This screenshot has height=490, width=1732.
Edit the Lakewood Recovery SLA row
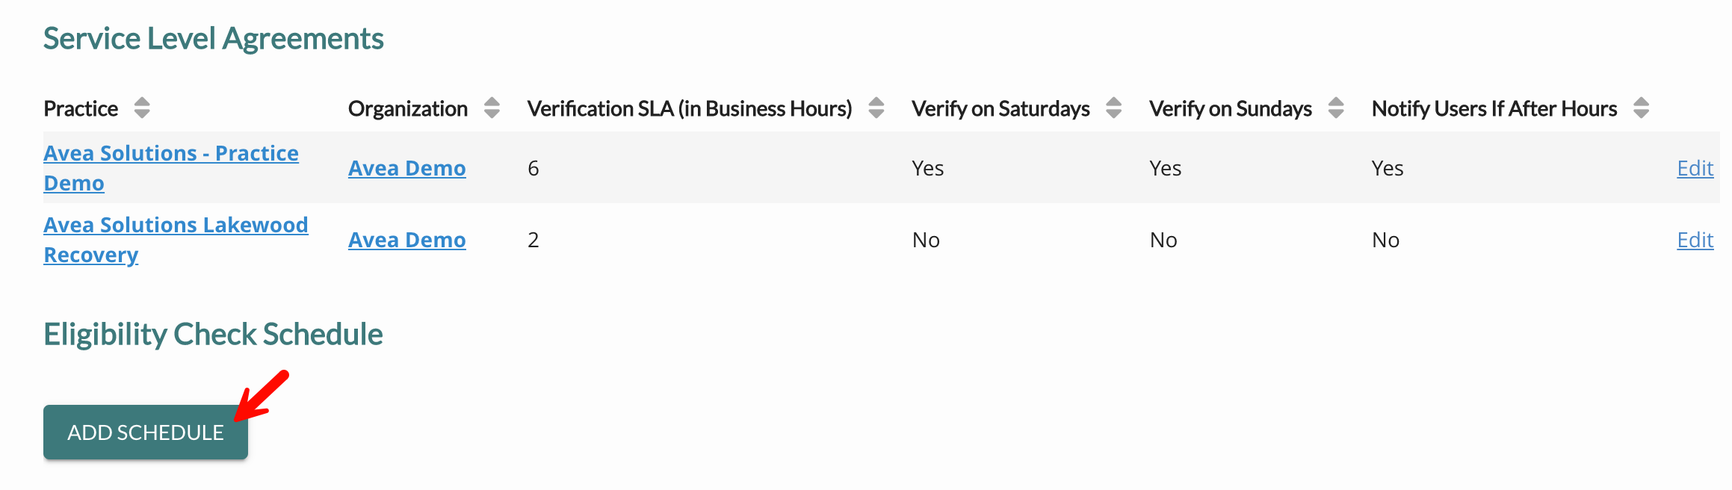pyautogui.click(x=1695, y=240)
